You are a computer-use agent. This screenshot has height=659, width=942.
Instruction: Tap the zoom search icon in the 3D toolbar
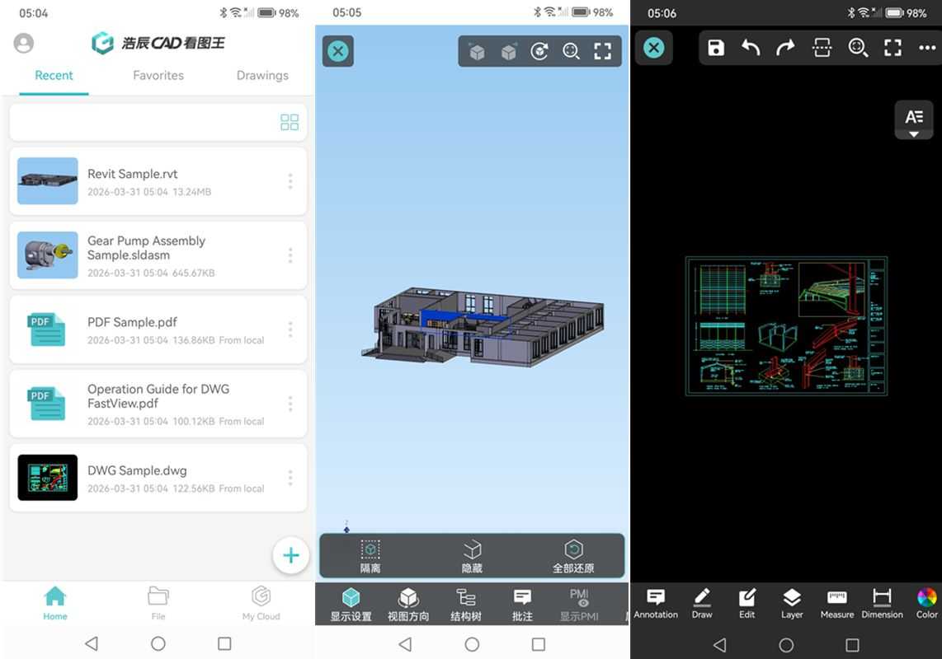(572, 50)
